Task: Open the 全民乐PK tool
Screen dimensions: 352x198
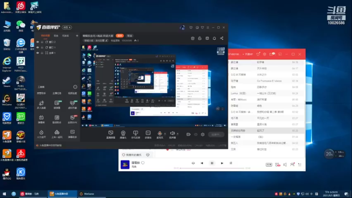Action: coord(72,119)
